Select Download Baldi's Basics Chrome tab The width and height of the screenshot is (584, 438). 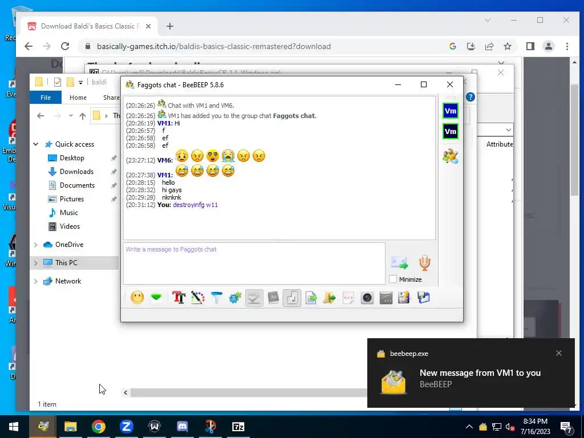click(90, 26)
